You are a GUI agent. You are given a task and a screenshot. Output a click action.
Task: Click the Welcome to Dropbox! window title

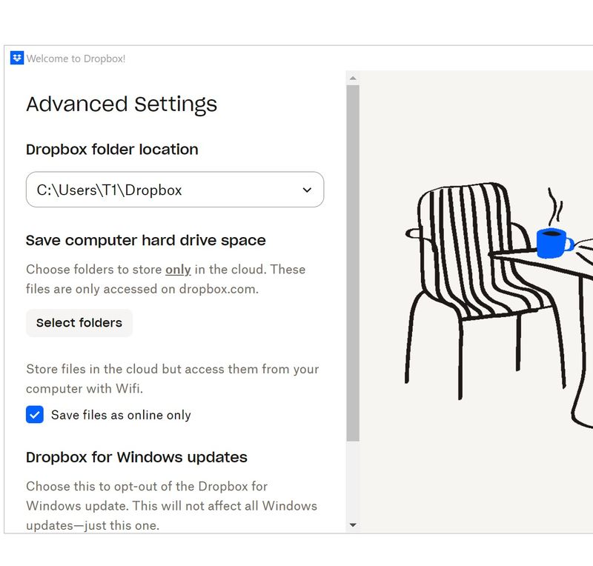coord(76,59)
